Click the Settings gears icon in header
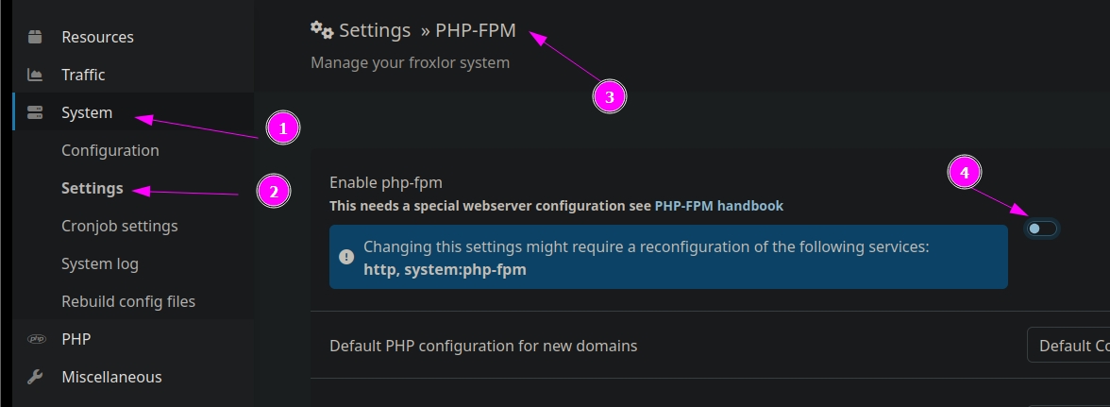1110x407 pixels. (322, 29)
